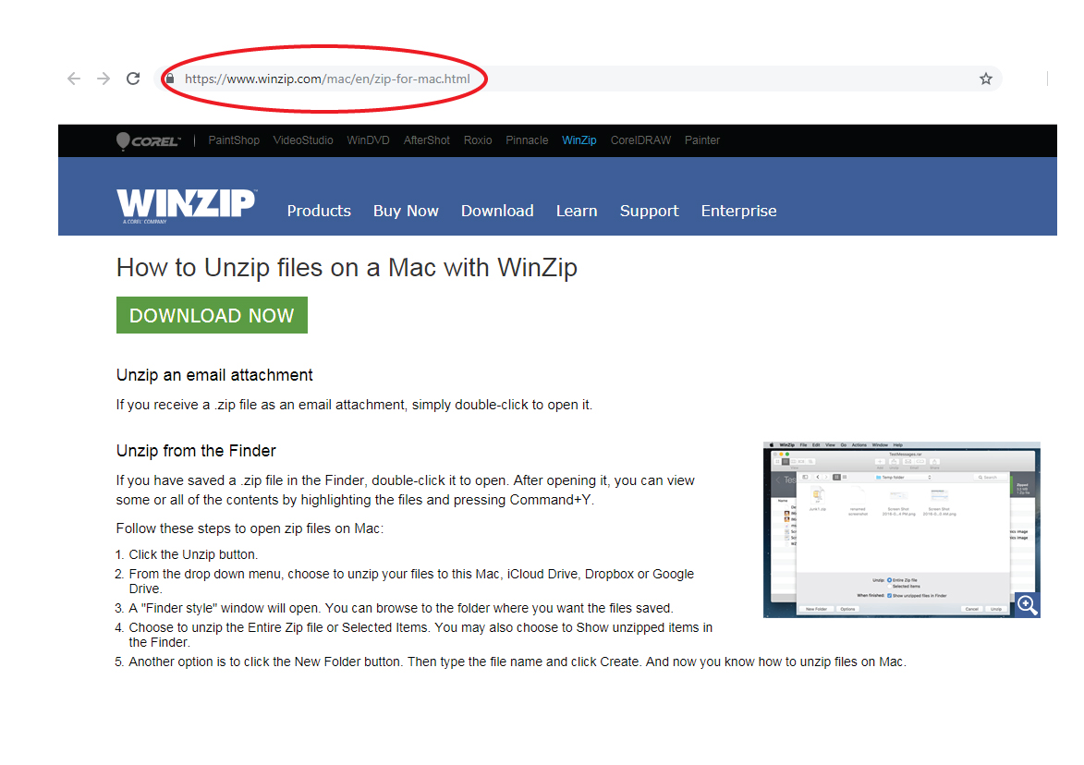
Task: Click the step 'Click the Unzip button.'
Action: pos(193,555)
